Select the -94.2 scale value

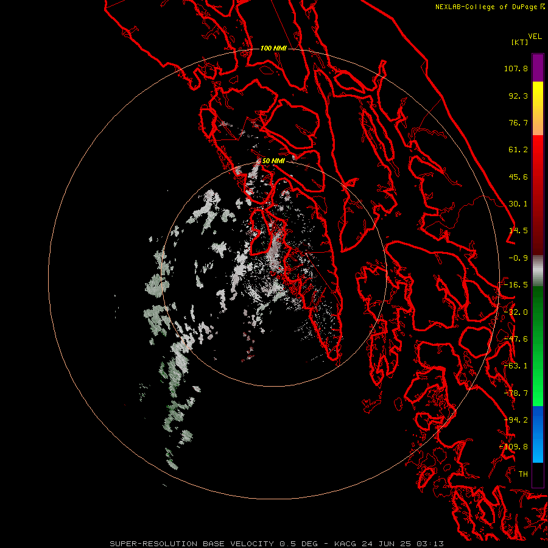[x=516, y=420]
